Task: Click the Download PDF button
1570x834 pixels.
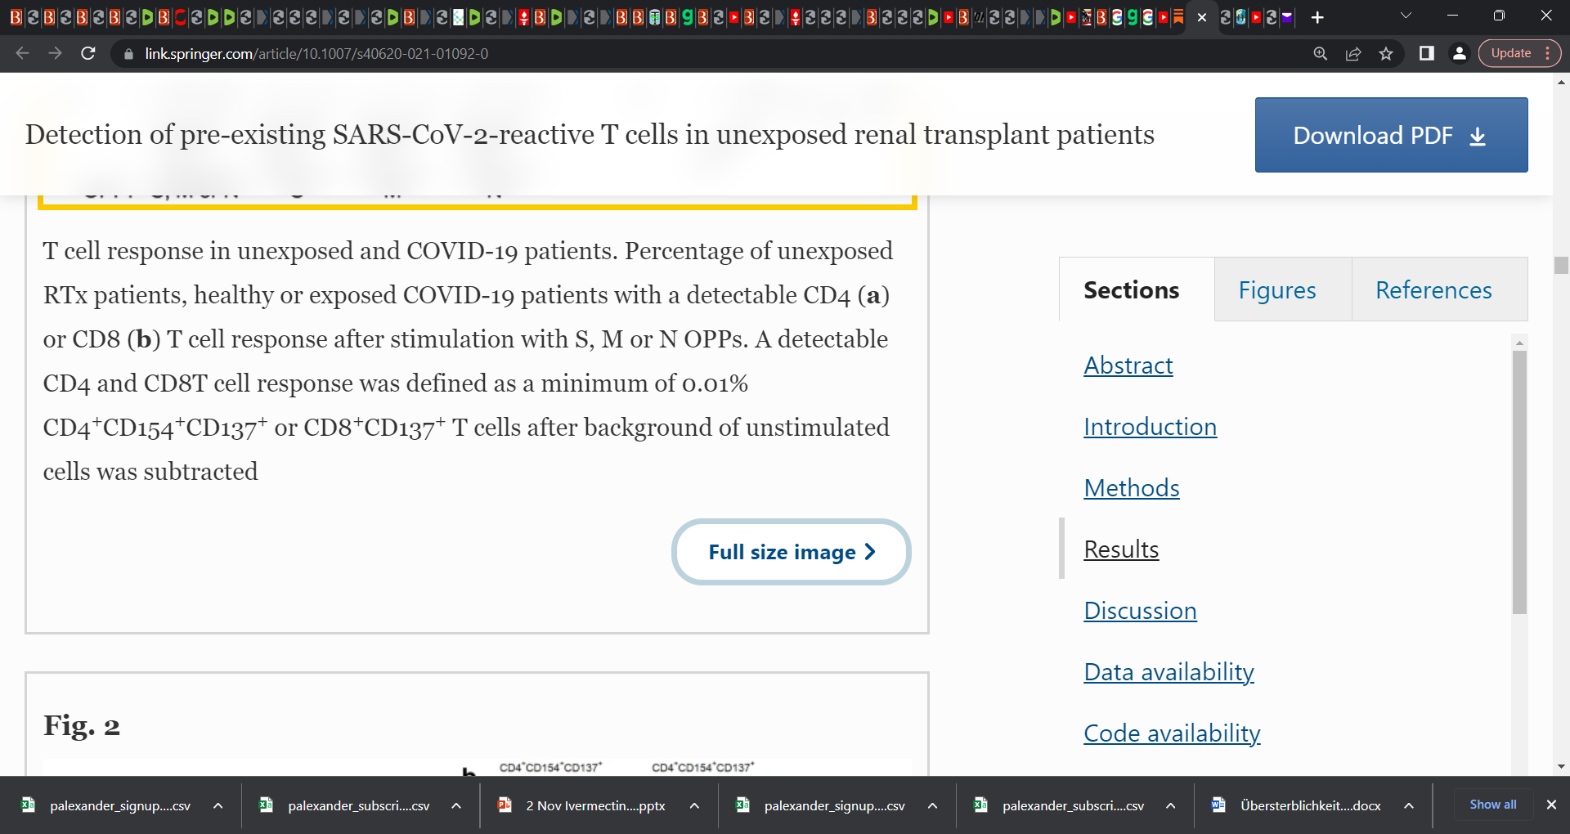Action: point(1391,135)
